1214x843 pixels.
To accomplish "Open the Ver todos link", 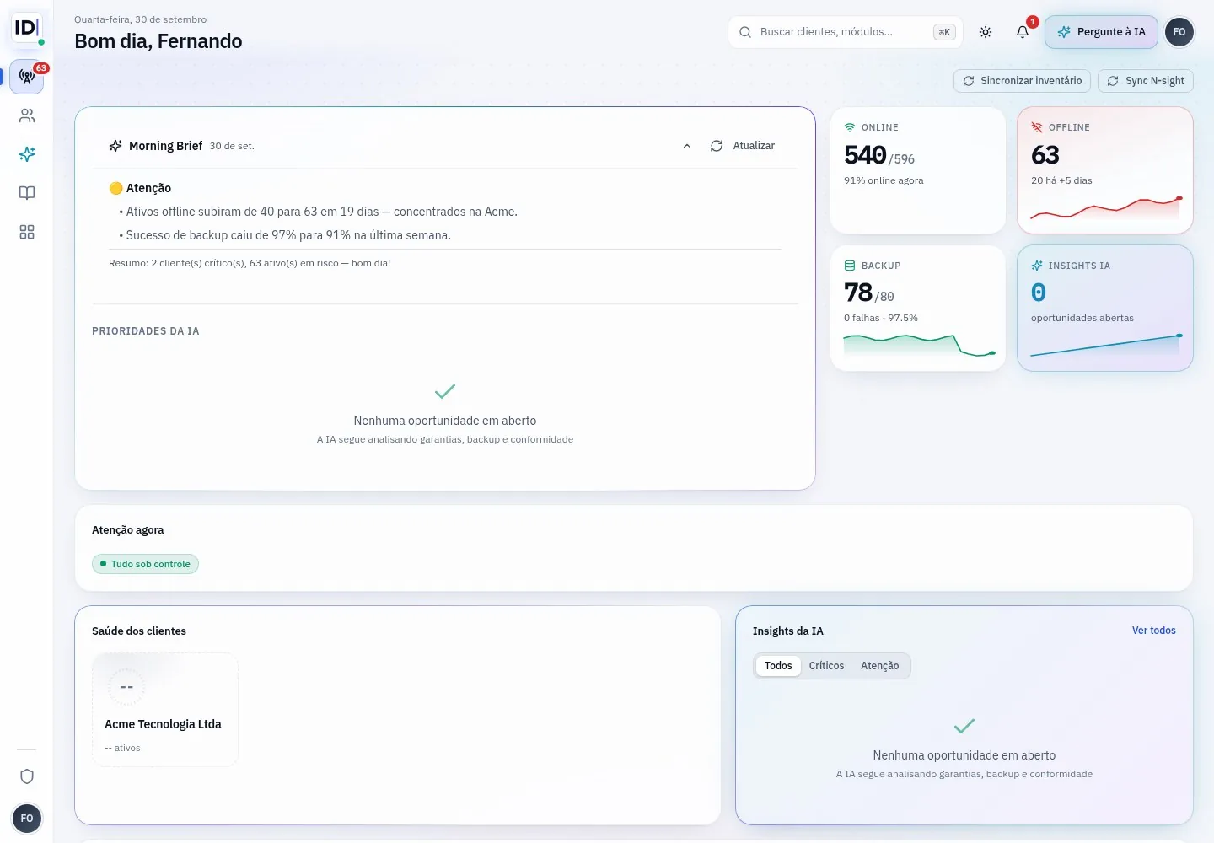I will pyautogui.click(x=1153, y=631).
